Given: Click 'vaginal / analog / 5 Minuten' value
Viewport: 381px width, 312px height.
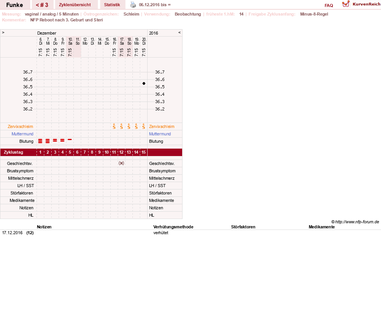Looking at the screenshot, I should click(x=52, y=14).
